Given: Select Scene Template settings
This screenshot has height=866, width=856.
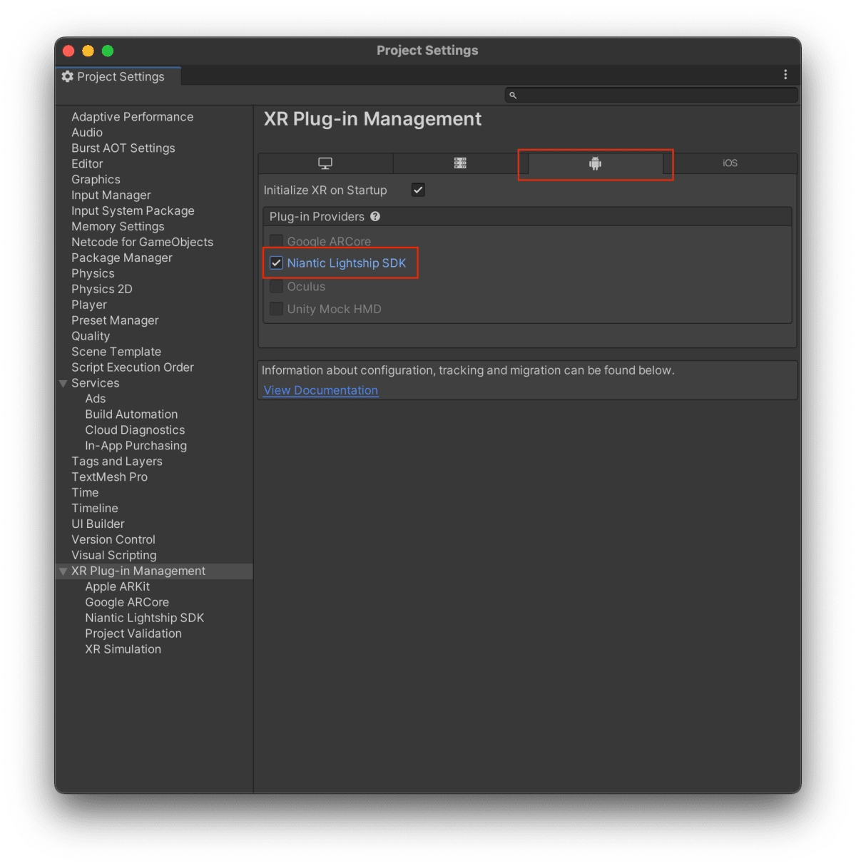Looking at the screenshot, I should (116, 352).
